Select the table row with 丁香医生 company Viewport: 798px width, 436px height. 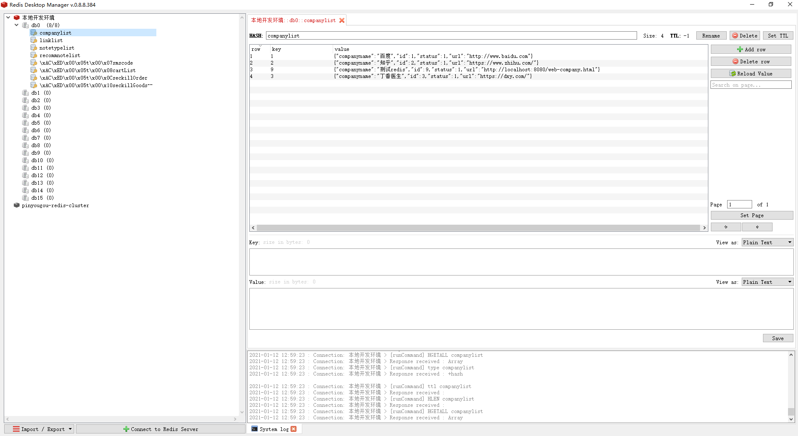pos(478,76)
